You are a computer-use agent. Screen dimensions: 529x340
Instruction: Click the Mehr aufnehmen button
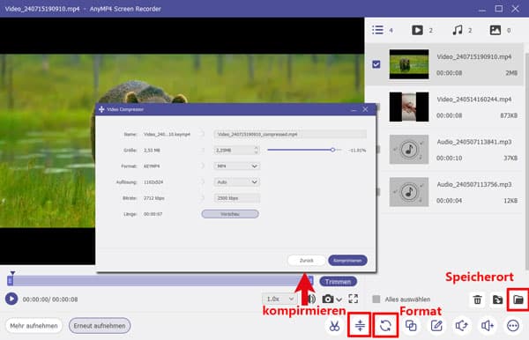point(34,326)
